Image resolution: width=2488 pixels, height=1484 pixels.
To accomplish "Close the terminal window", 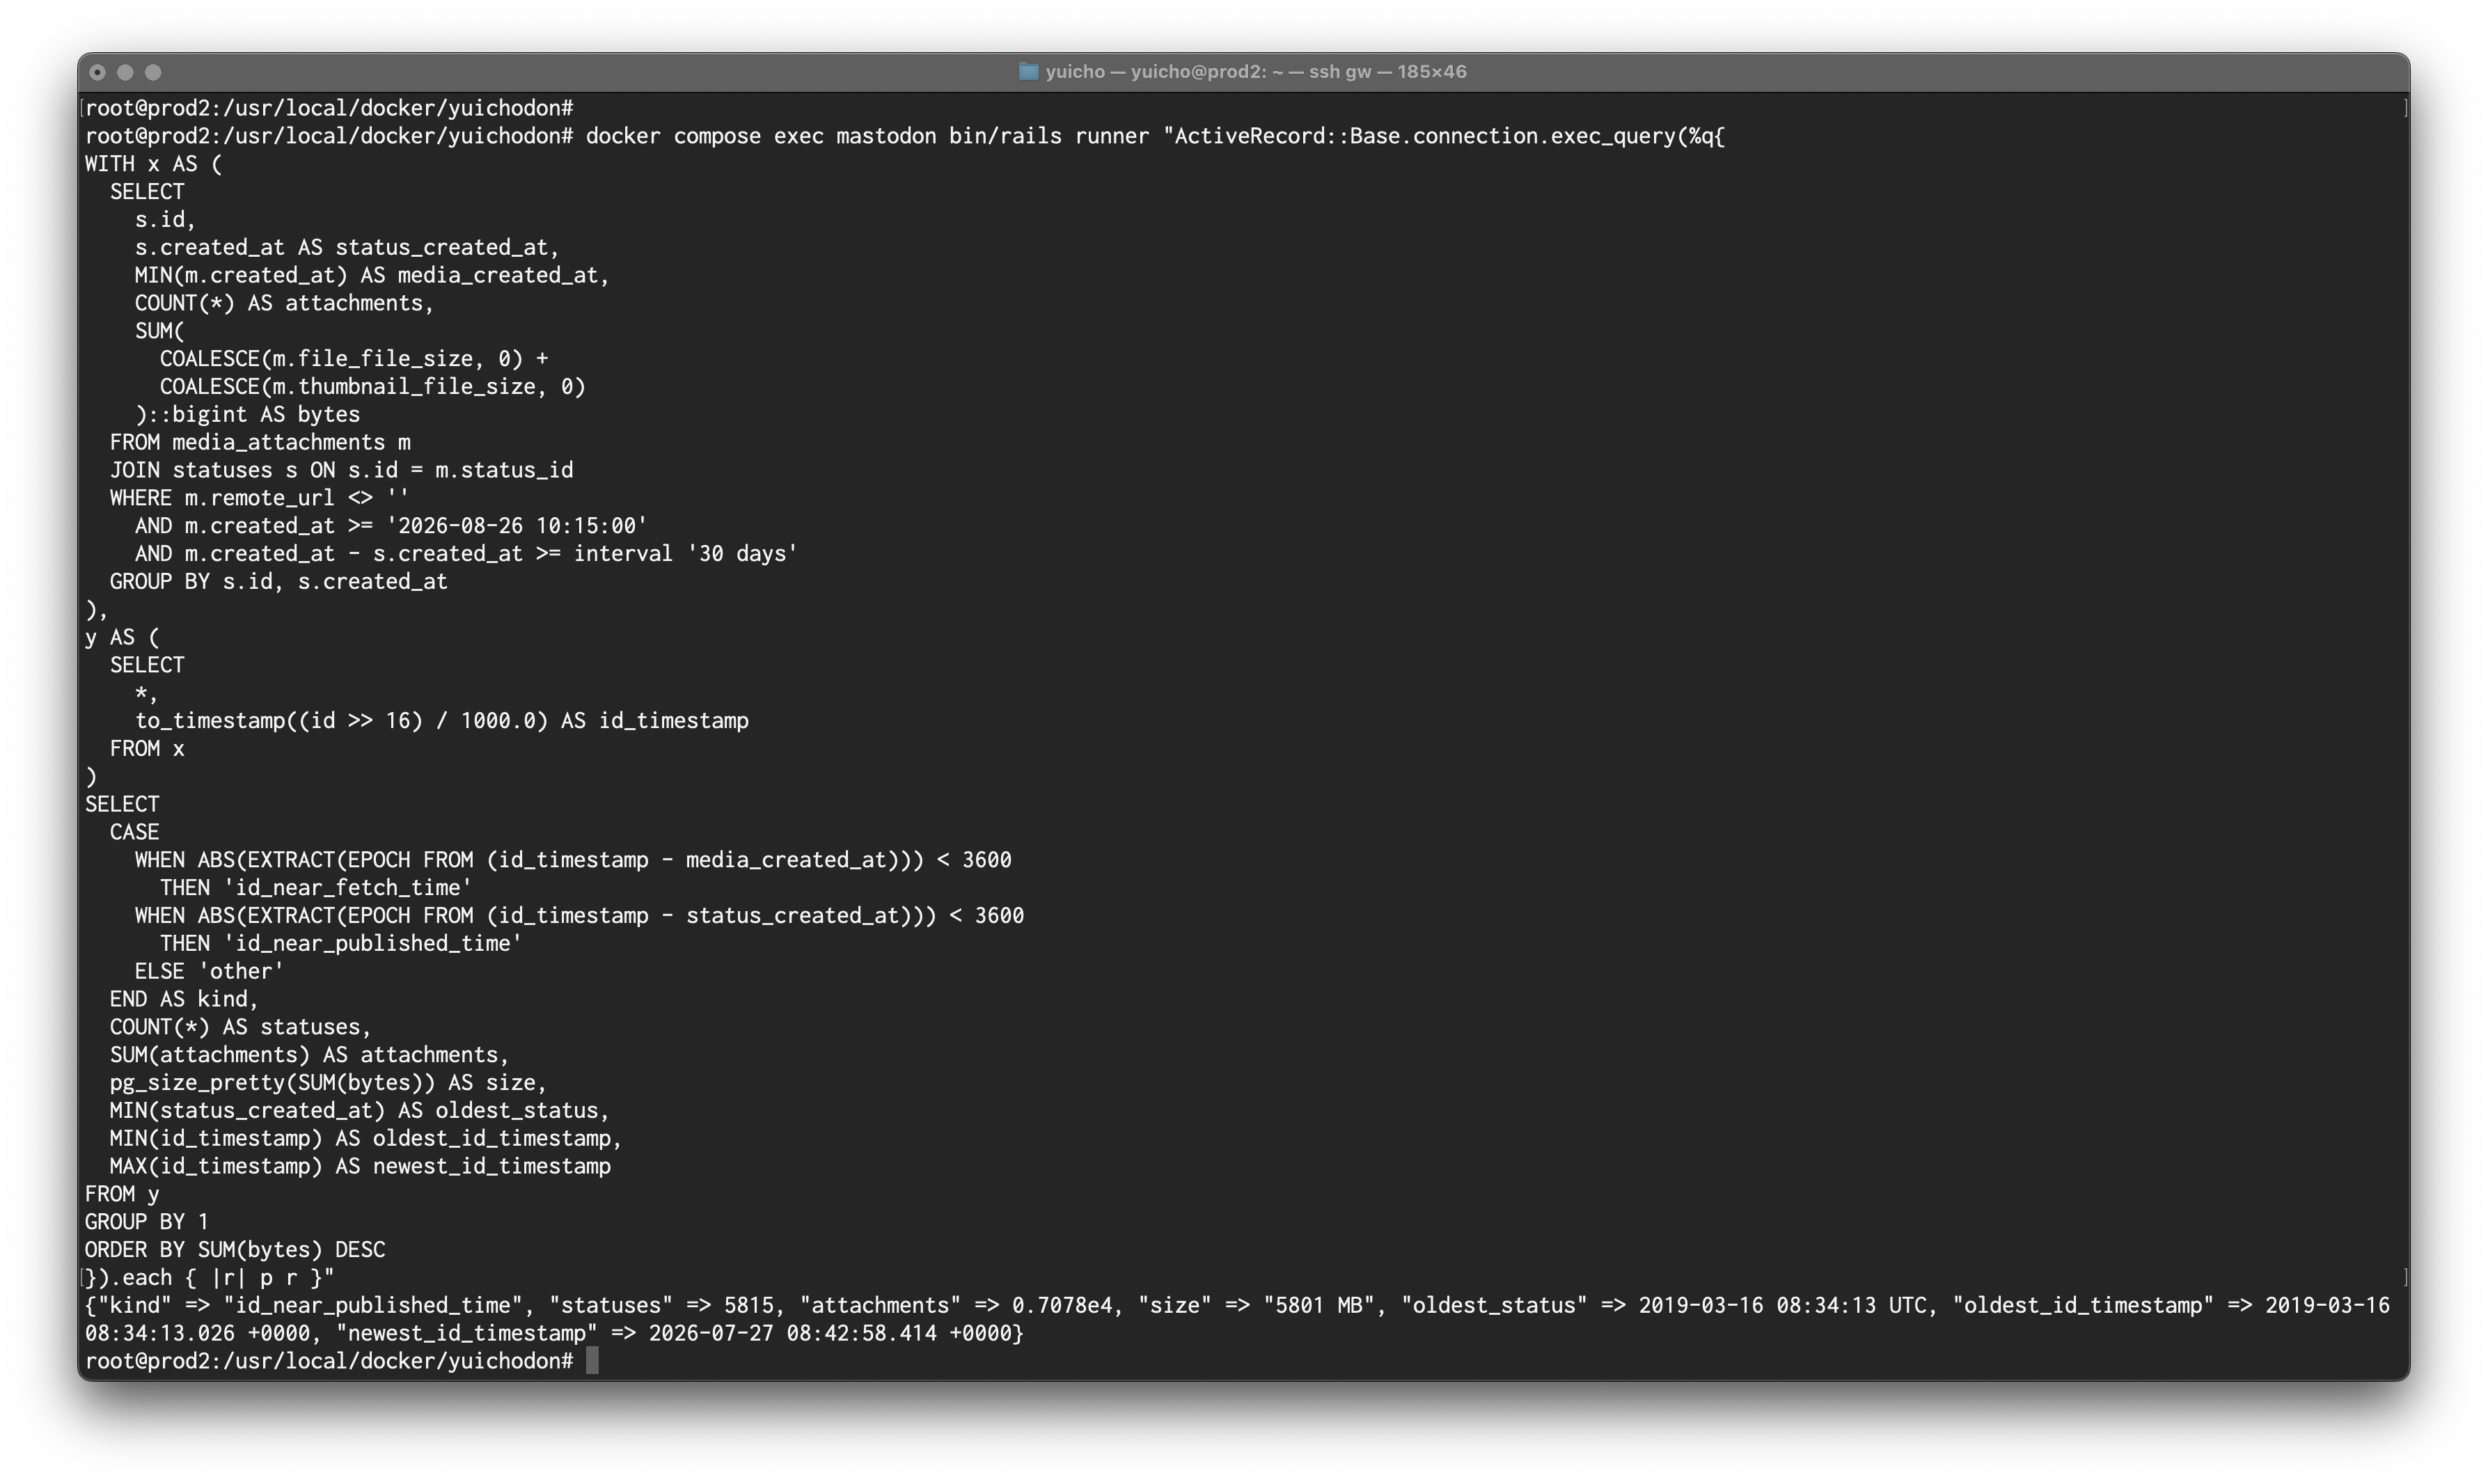I will [97, 72].
